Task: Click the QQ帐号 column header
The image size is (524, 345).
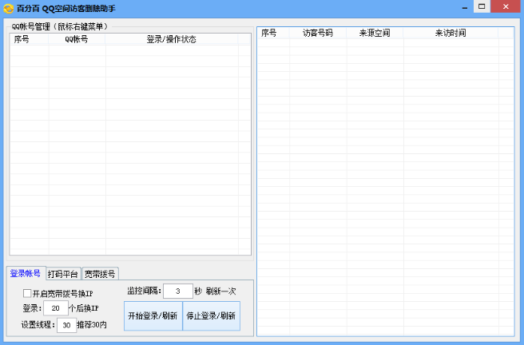Action: 77,39
